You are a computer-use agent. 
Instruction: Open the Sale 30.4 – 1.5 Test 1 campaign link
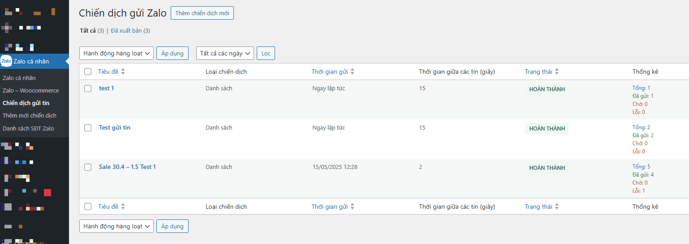click(x=127, y=167)
